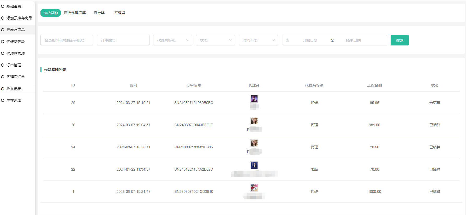This screenshot has width=466, height=215.
Task: Click agent avatar in order row ID 1
Action: (x=254, y=188)
